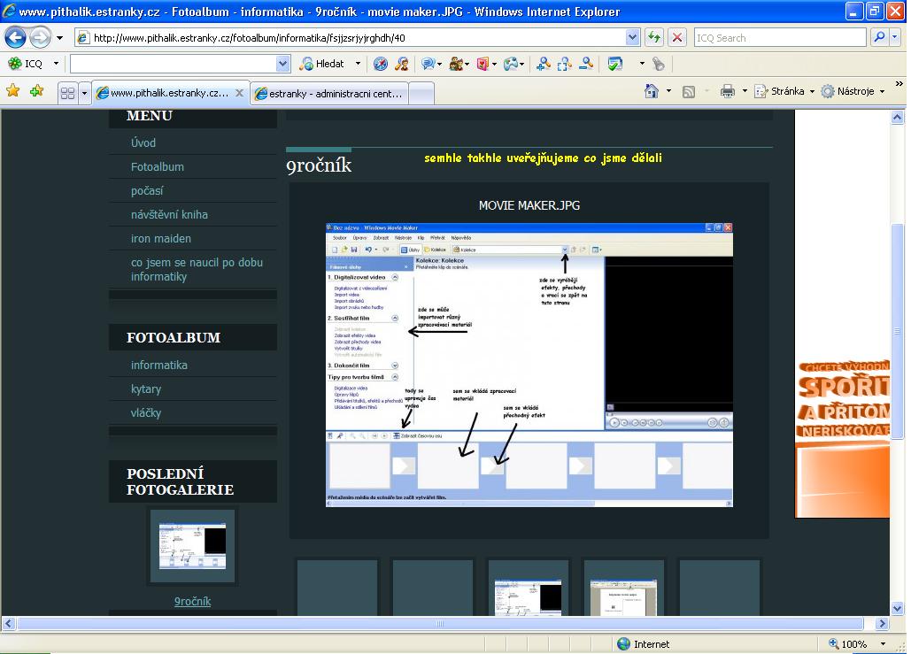Click the compass icon in the ICQ toolbar
This screenshot has height=654, width=911.
(381, 64)
